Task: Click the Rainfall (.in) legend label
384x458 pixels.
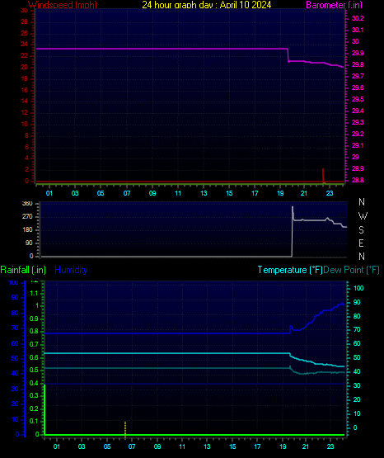Action: pos(23,270)
